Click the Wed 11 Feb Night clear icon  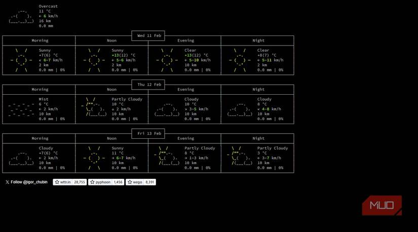click(x=240, y=60)
